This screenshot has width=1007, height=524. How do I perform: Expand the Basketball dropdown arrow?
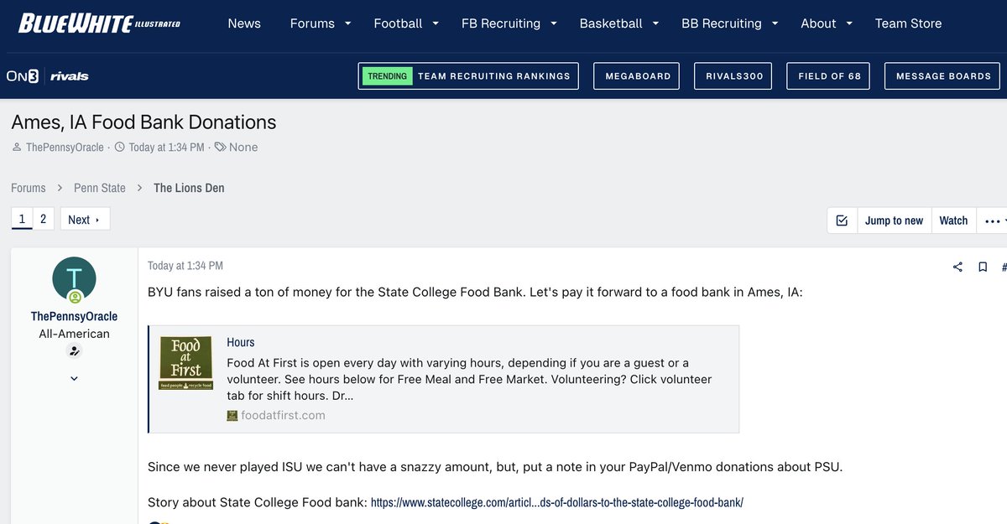click(655, 23)
